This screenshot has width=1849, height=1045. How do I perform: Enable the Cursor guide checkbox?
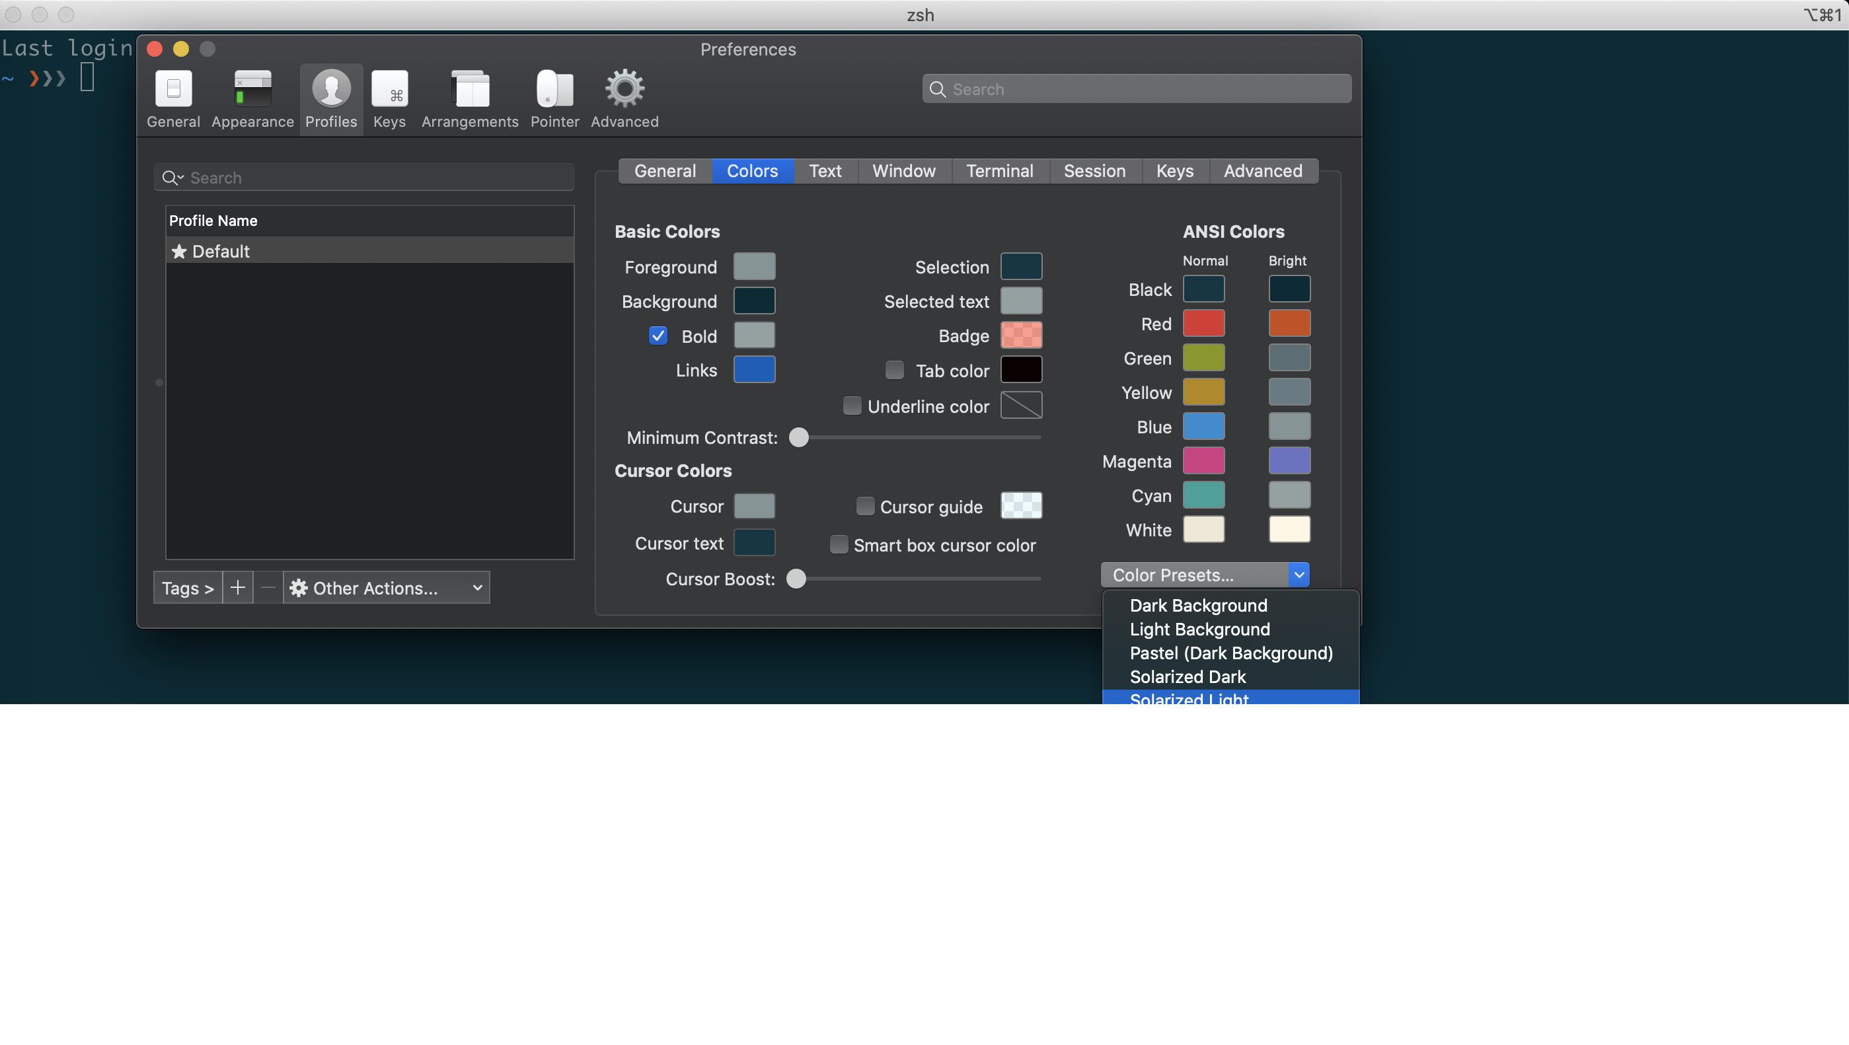(x=866, y=507)
